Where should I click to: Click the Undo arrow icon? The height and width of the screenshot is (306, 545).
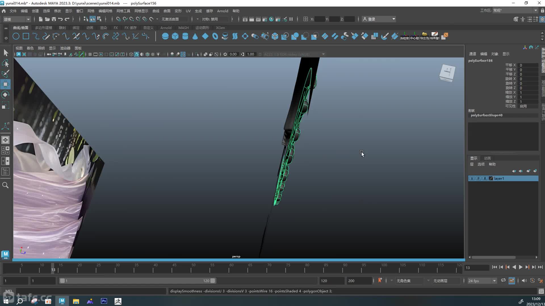pos(60,19)
